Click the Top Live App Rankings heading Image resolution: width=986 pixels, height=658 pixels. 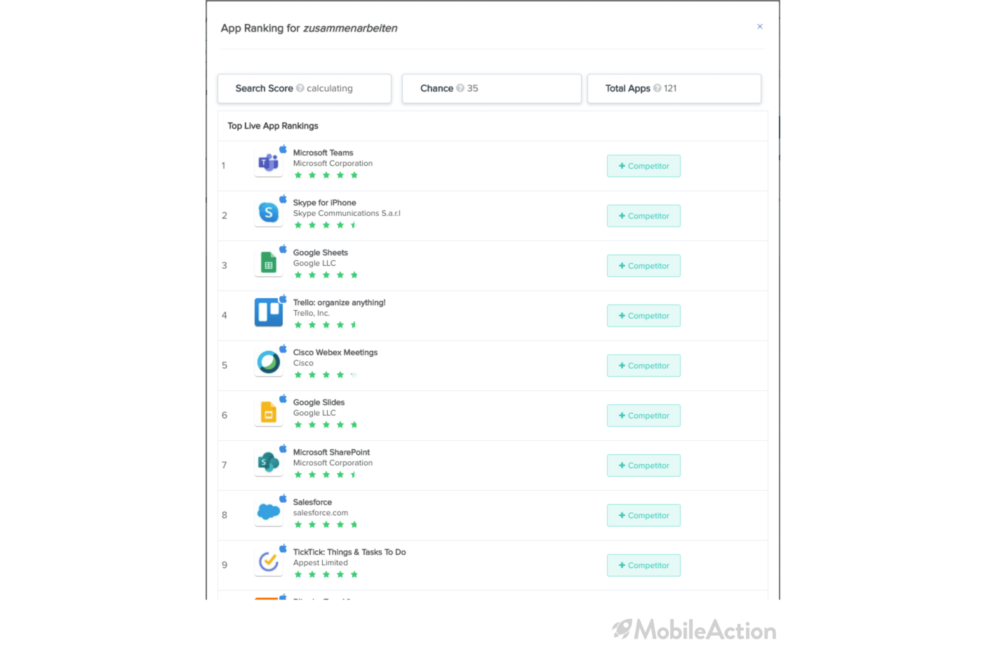point(273,126)
